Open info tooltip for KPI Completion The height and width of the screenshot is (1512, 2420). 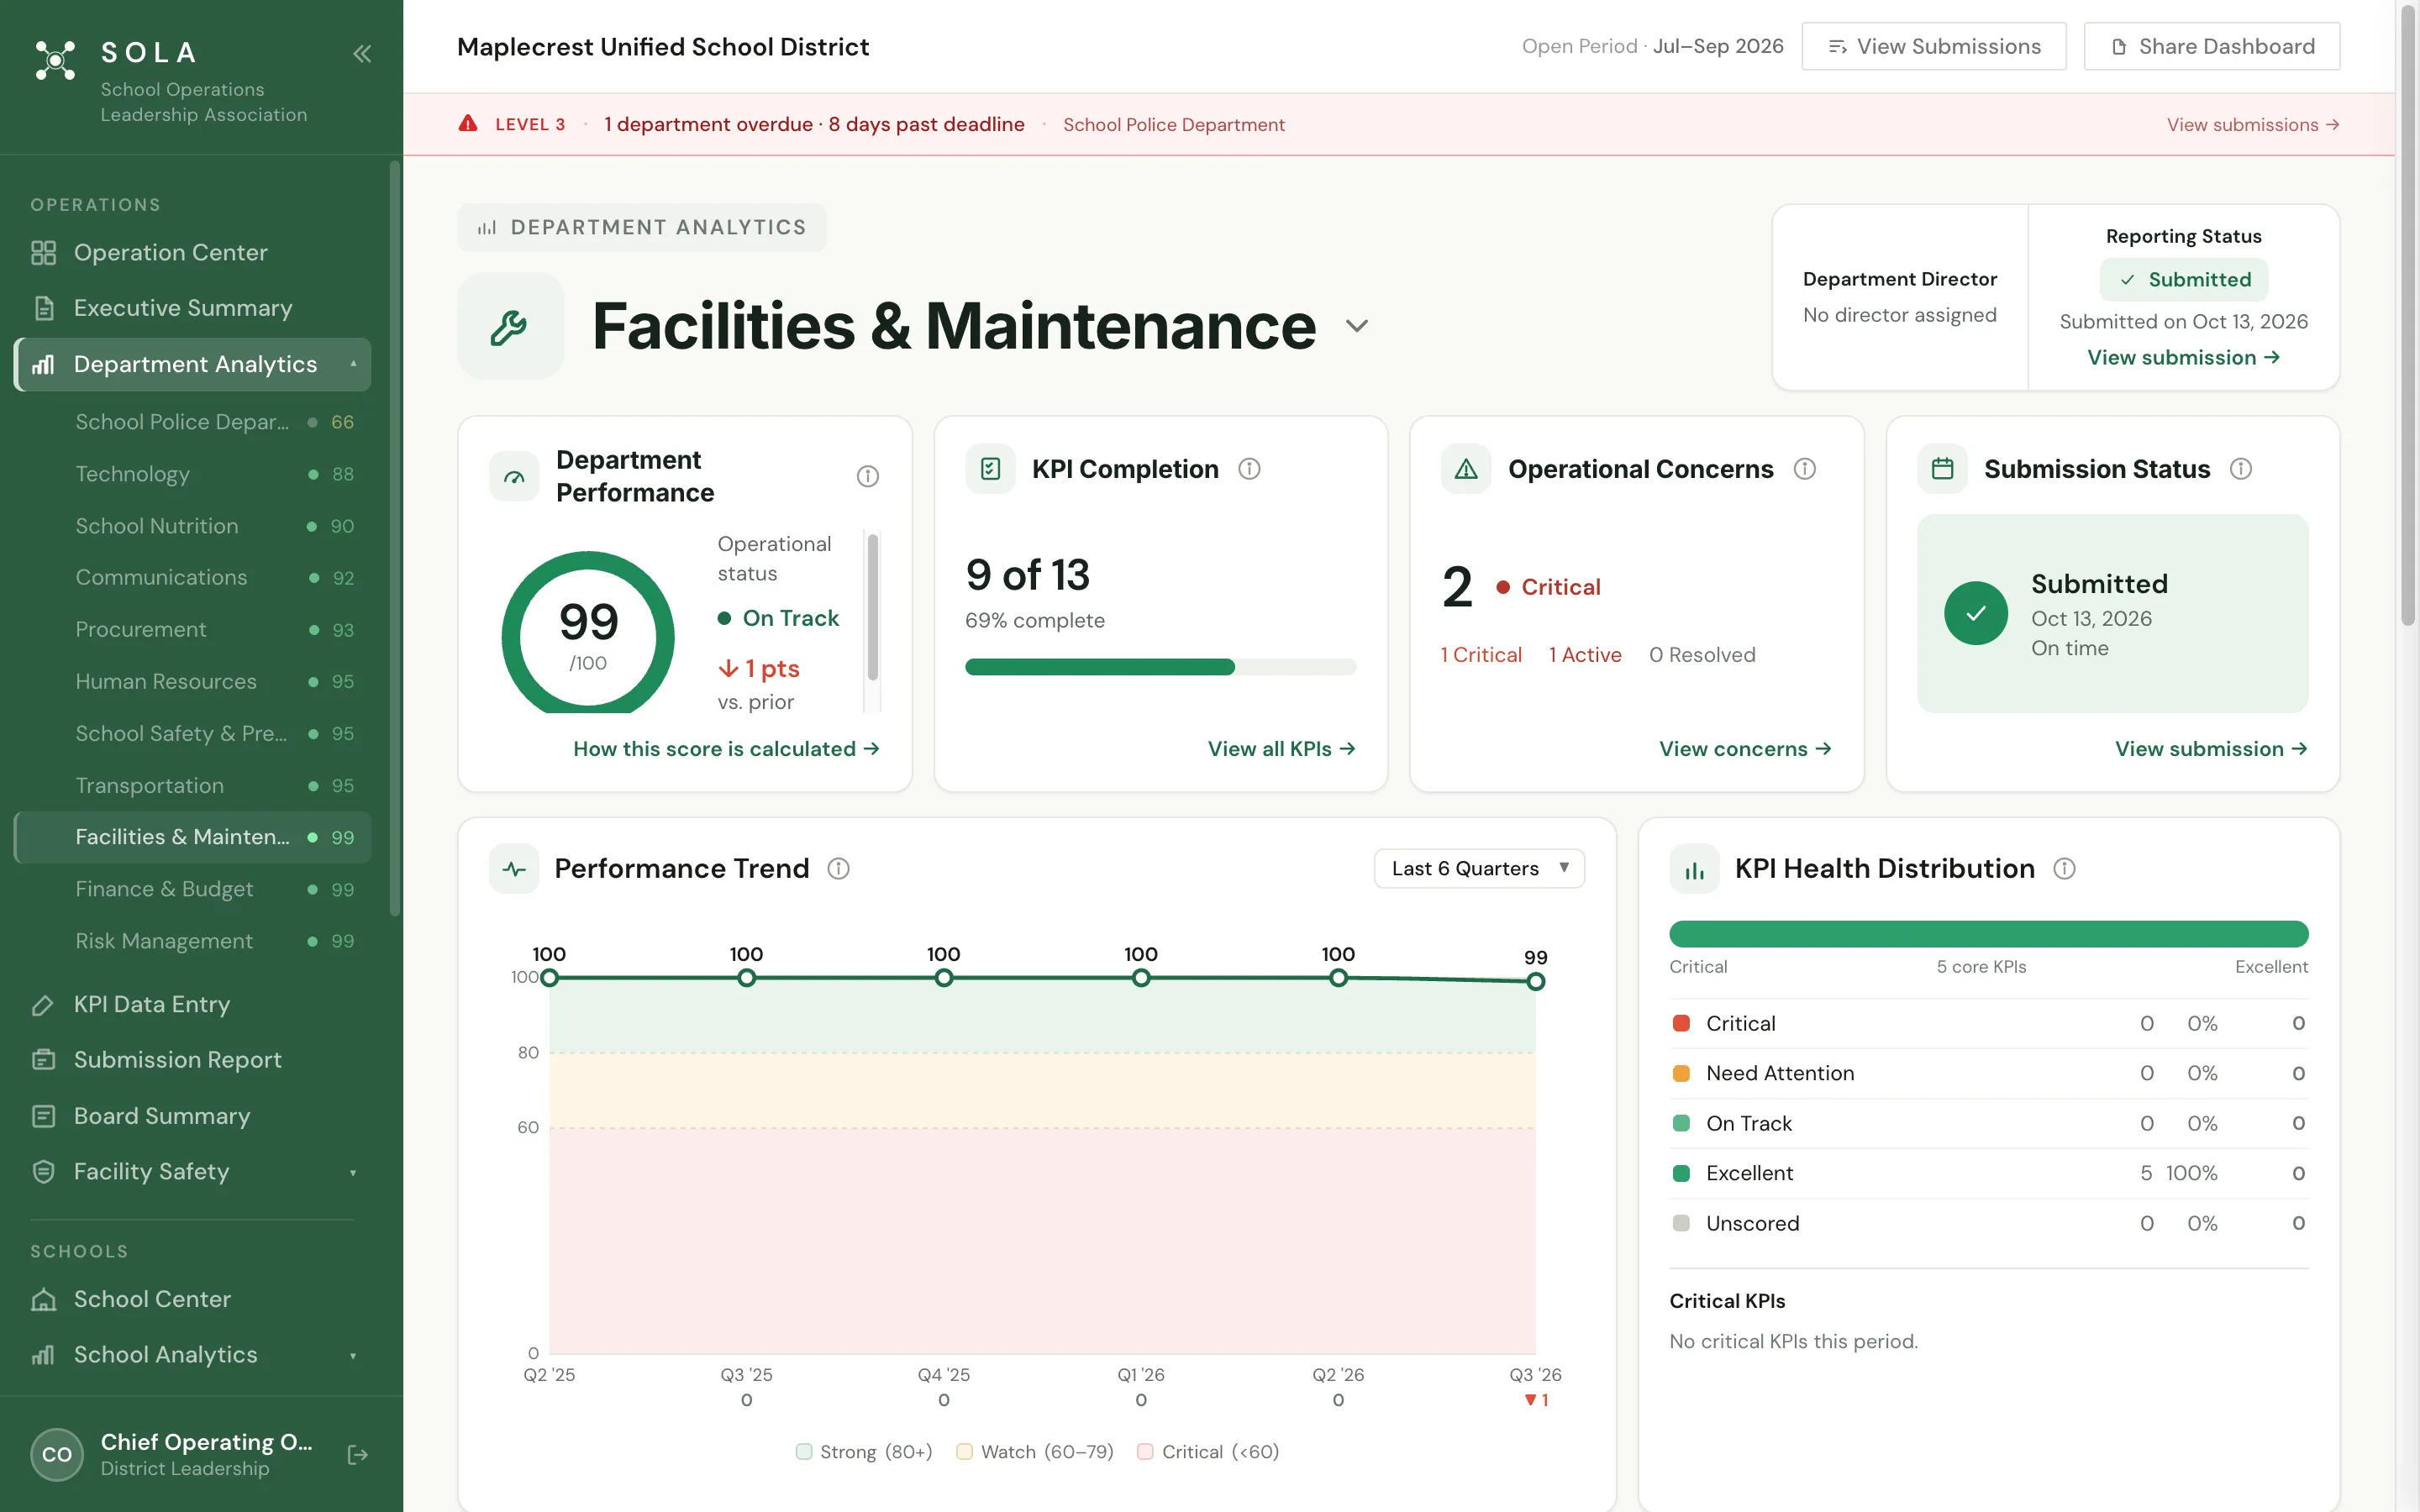[1250, 469]
